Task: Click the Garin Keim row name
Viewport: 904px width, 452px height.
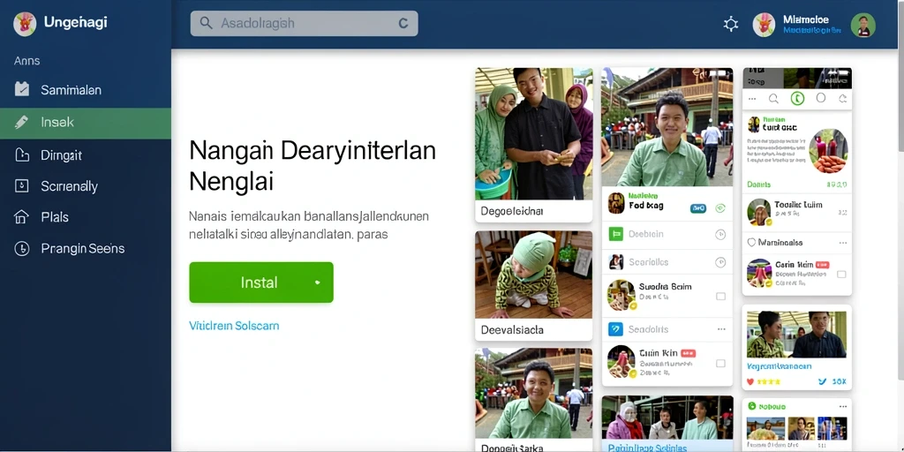Action: click(794, 265)
